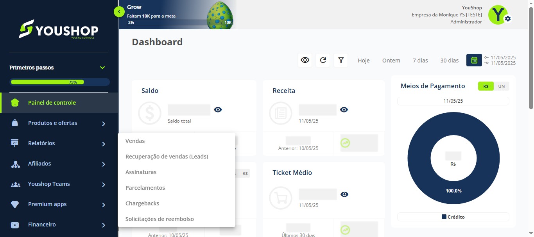Expand the Youshop Teams submenu arrow

tap(104, 184)
